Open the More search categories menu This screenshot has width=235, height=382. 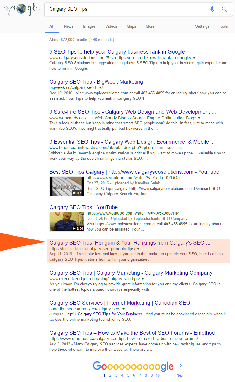pos(150,26)
